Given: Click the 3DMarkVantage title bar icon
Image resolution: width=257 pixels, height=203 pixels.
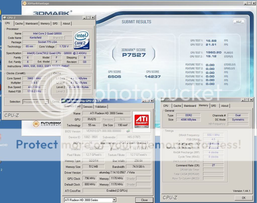Looking at the screenshot, I should click(24, 3).
